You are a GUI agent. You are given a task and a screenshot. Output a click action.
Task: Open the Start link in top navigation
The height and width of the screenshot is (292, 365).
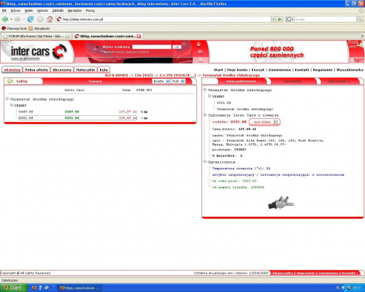(218, 70)
